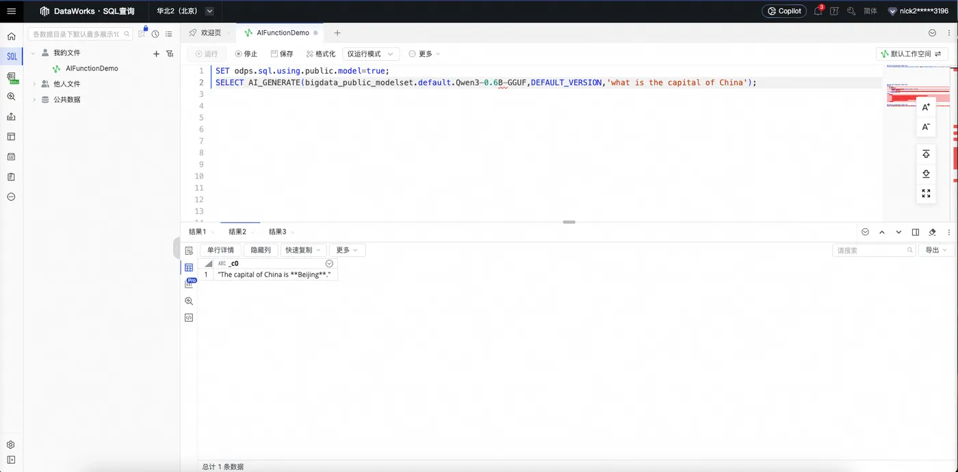Focus the results 请搜索 search box

(x=874, y=250)
